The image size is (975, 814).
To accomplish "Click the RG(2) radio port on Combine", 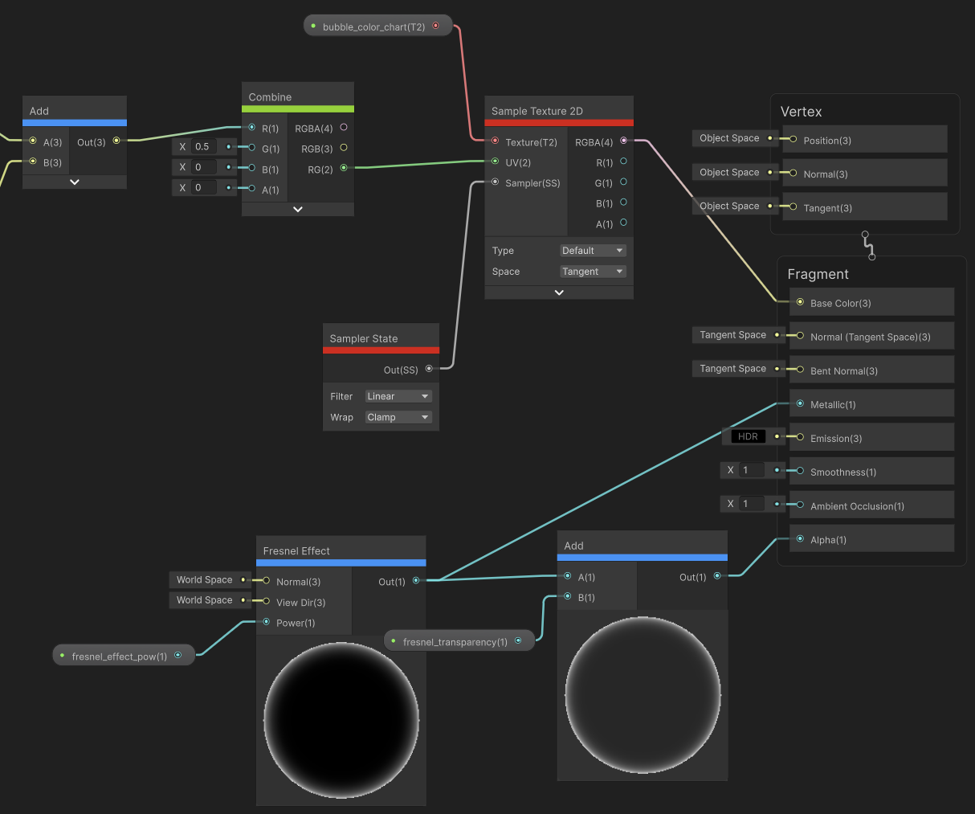I will (344, 167).
